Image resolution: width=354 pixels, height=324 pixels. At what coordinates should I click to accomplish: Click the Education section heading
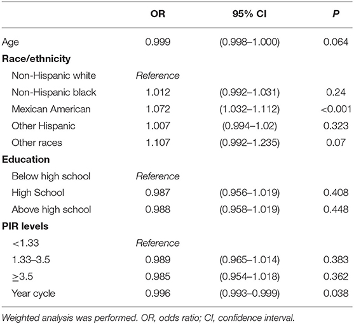[25, 159]
